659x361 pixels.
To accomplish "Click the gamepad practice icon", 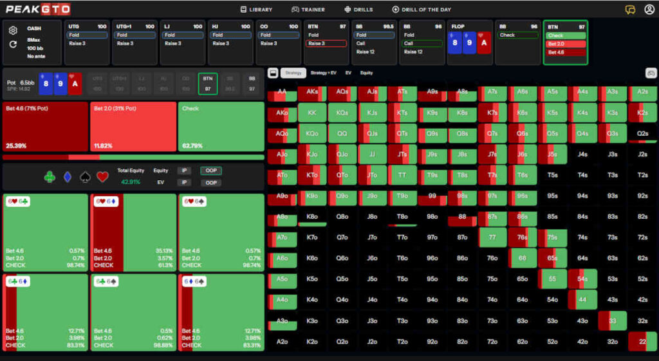I will 651,73.
